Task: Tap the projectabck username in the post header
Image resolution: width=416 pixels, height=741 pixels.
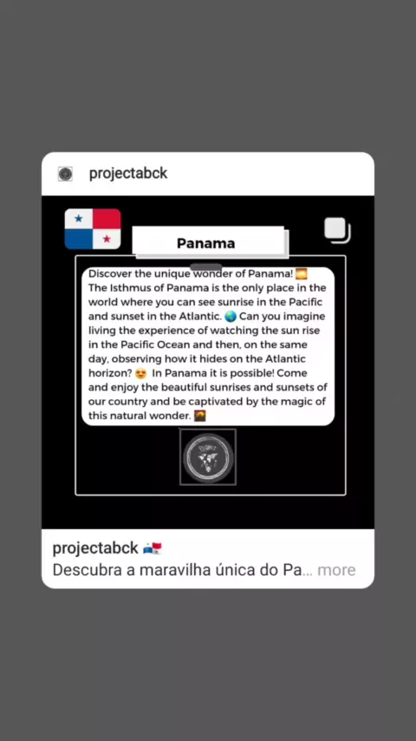Action: [x=128, y=174]
